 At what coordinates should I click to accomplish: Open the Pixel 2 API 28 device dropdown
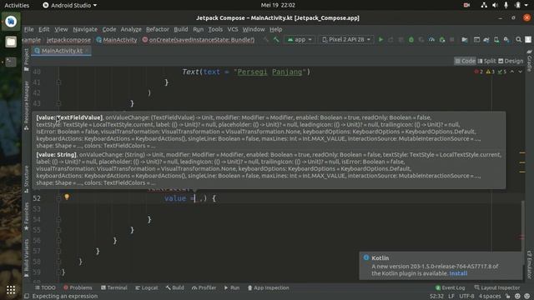[x=346, y=40]
